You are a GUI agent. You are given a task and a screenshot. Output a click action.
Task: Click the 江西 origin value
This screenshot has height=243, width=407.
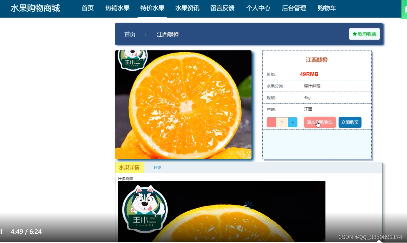pyautogui.click(x=308, y=109)
